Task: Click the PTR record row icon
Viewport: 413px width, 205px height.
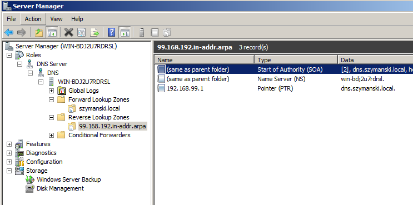Action: pyautogui.click(x=161, y=88)
